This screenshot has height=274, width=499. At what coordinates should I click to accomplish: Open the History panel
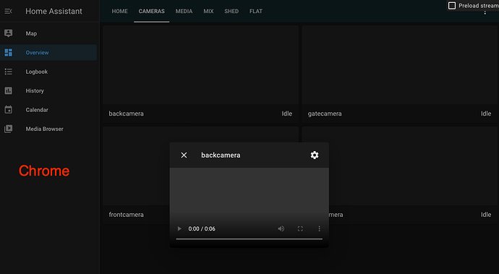point(48,90)
